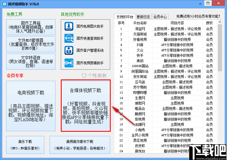
Task: Select the 阿里国际站 row
Action: (x=166, y=71)
